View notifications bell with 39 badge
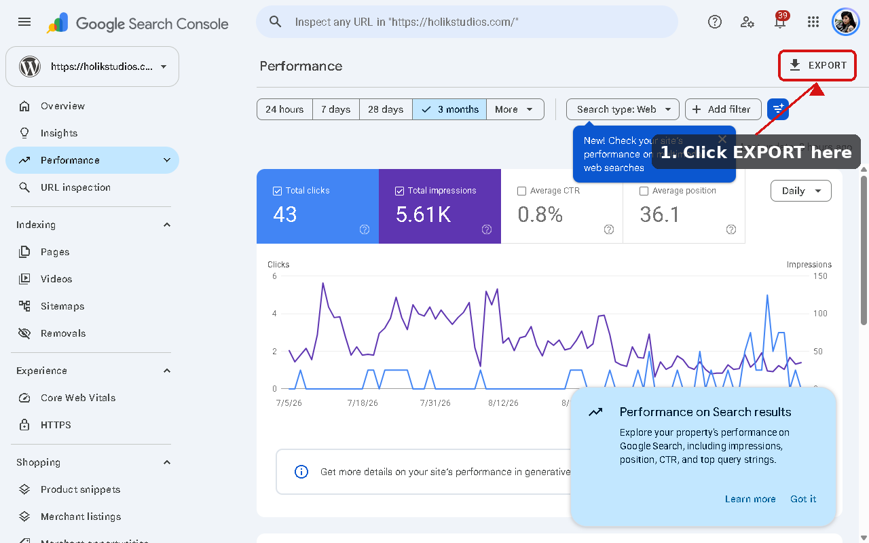 coord(781,20)
